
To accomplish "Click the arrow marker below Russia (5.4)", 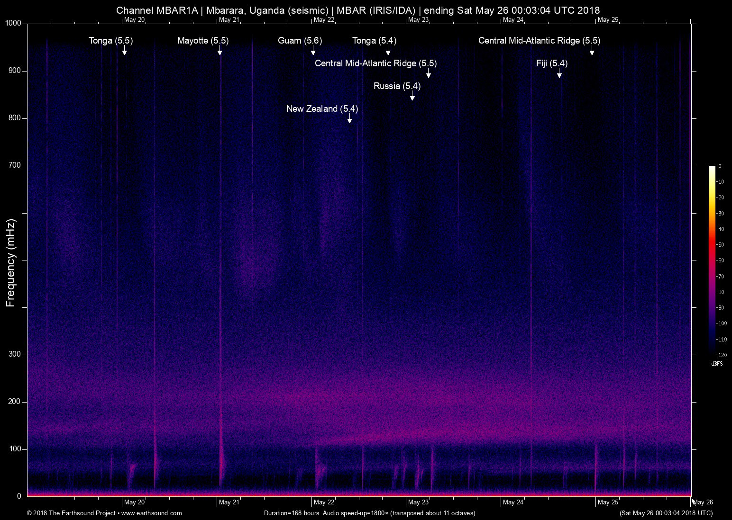I will click(x=412, y=97).
